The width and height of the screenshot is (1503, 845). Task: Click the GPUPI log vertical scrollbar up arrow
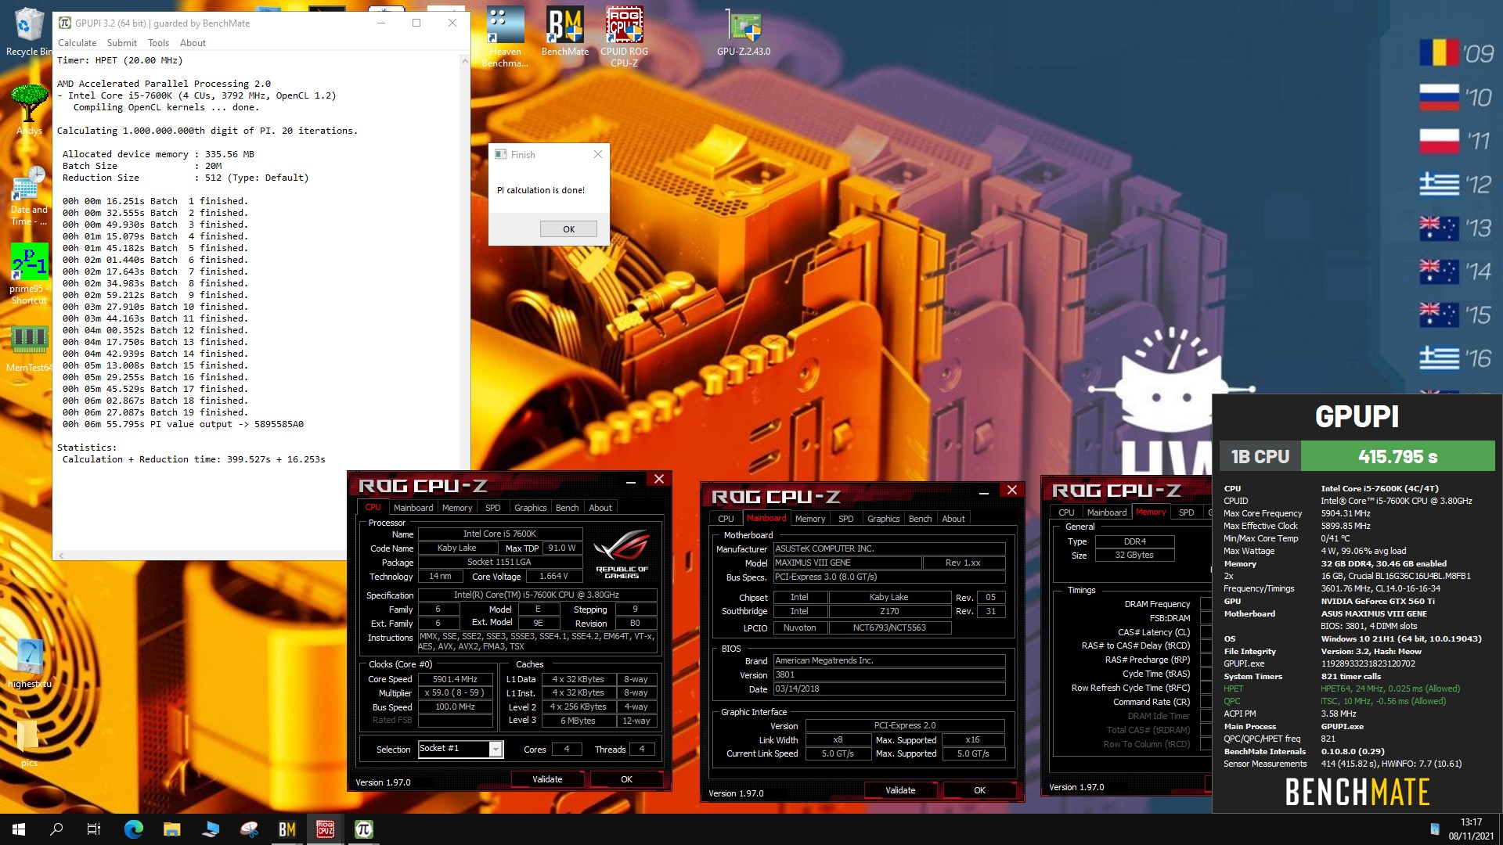pos(464,60)
